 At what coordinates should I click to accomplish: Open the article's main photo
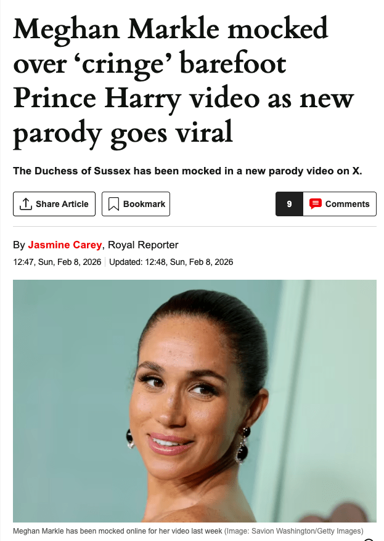coord(195,401)
